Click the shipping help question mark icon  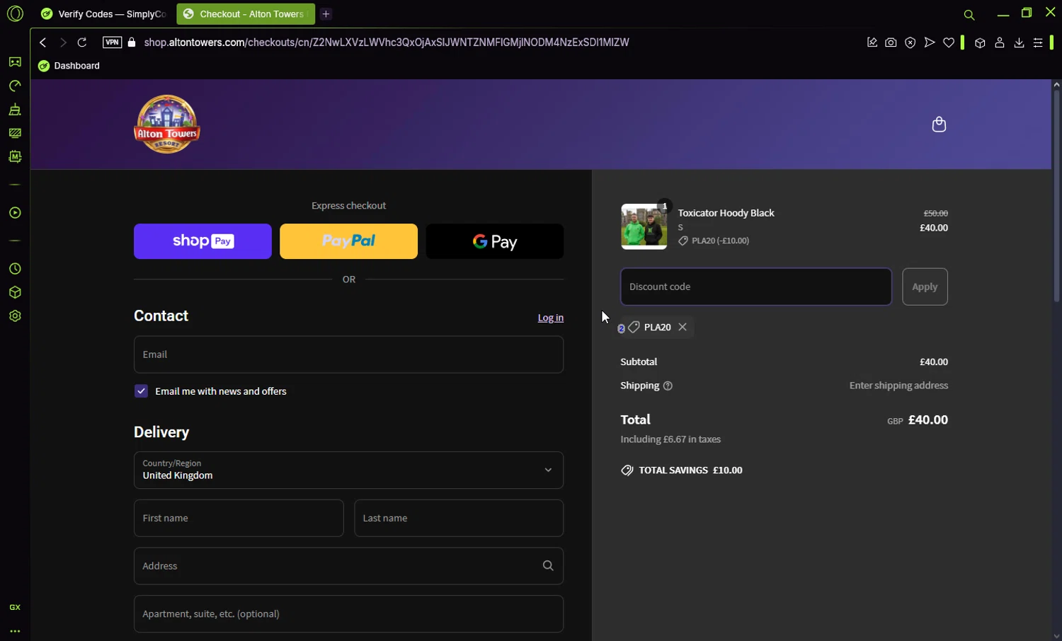(668, 386)
